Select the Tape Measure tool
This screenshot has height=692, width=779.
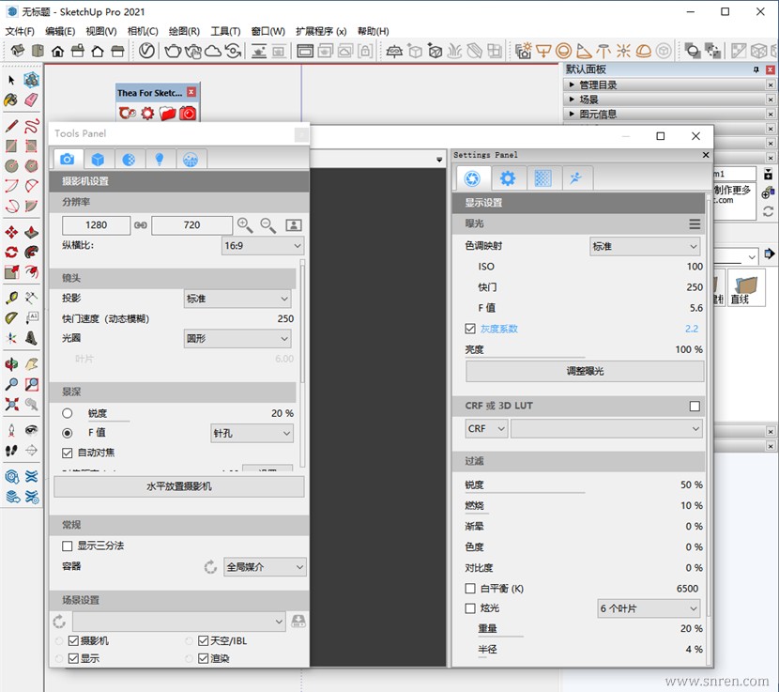(11, 298)
